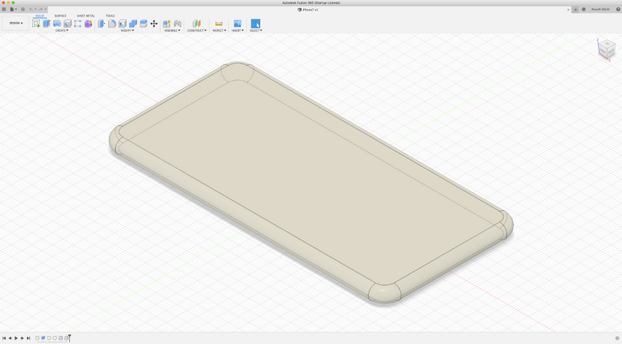The height and width of the screenshot is (344, 622).
Task: Click the Insert image icon
Action: (x=237, y=24)
